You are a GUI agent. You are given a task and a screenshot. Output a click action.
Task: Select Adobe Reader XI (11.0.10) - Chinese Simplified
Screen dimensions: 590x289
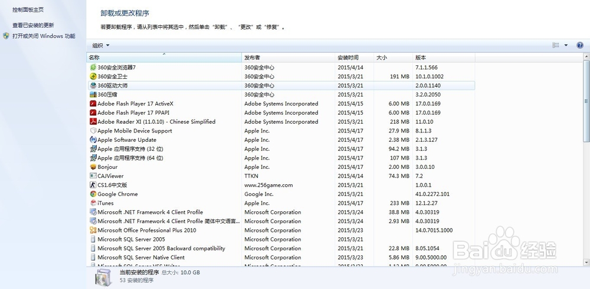pyautogui.click(x=156, y=122)
